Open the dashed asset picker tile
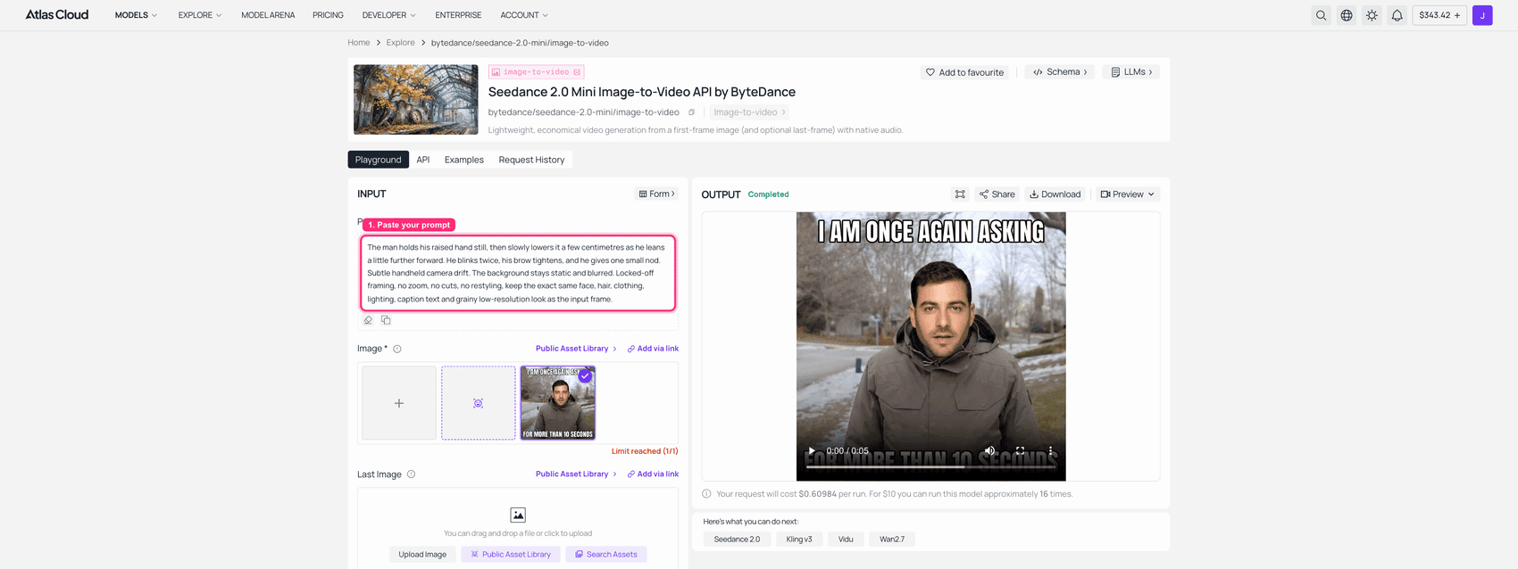 (479, 403)
